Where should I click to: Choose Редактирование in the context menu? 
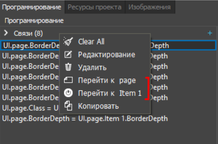point(105,54)
